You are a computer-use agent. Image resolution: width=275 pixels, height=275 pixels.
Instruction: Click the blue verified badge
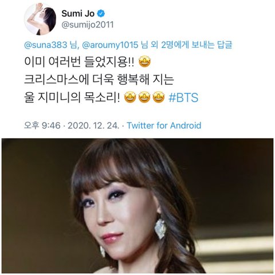pyautogui.click(x=101, y=14)
